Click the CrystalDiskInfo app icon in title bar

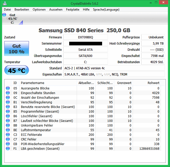[x=5, y=3]
